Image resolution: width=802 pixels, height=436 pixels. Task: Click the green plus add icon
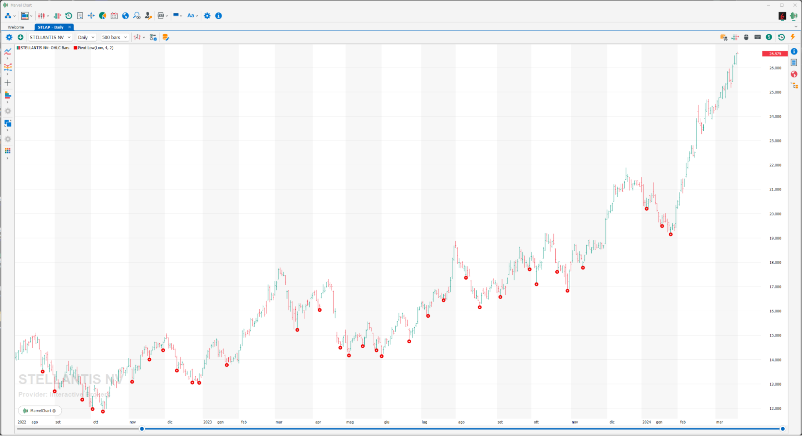(20, 37)
